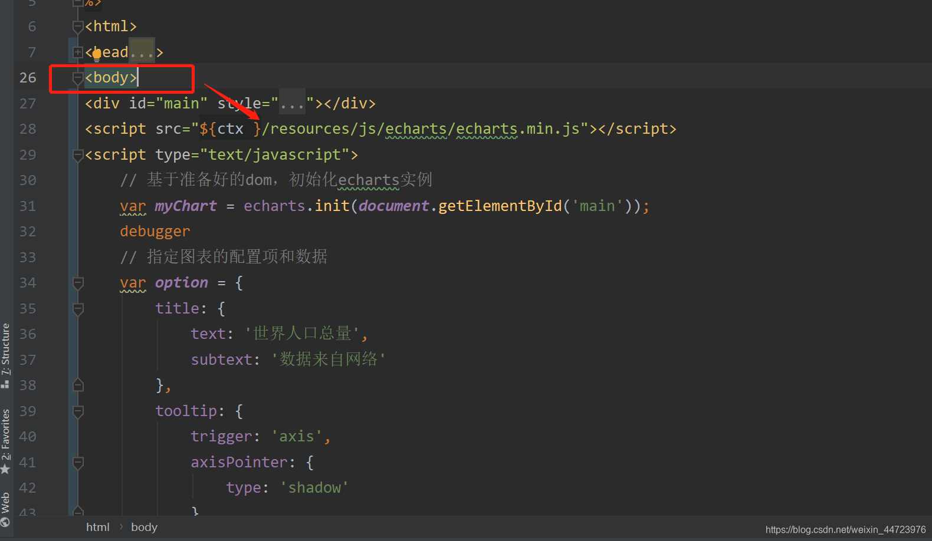Collapse the title object fold on line 35
The width and height of the screenshot is (932, 541).
78,309
